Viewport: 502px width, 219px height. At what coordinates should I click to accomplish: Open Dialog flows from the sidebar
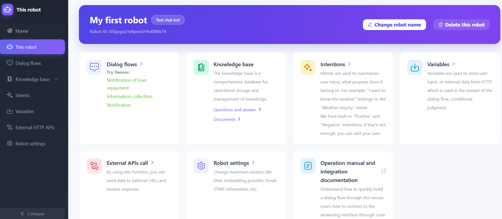click(x=32, y=63)
